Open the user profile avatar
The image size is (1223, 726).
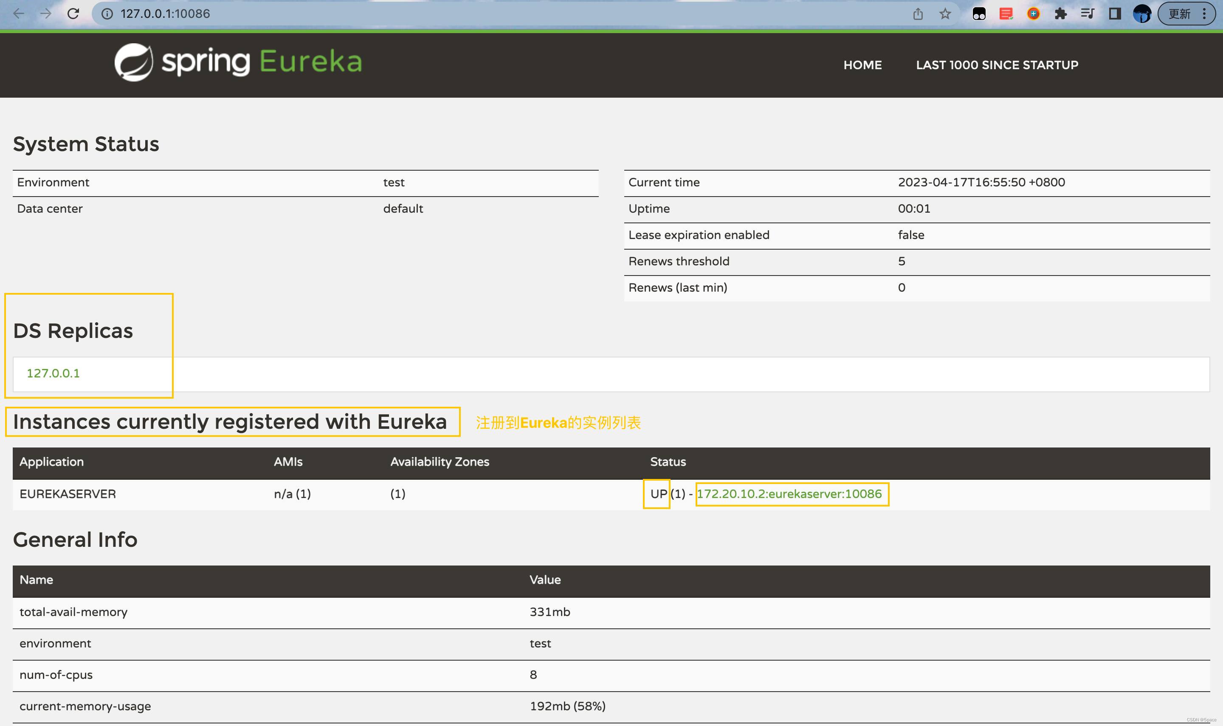tap(1142, 14)
